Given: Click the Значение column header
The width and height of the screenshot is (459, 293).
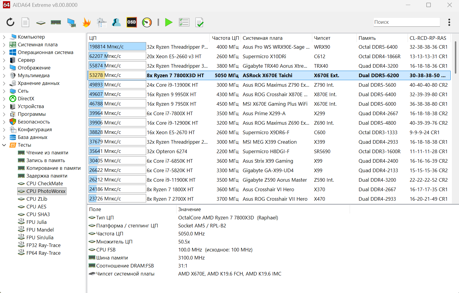Looking at the screenshot, I should click(263, 209).
